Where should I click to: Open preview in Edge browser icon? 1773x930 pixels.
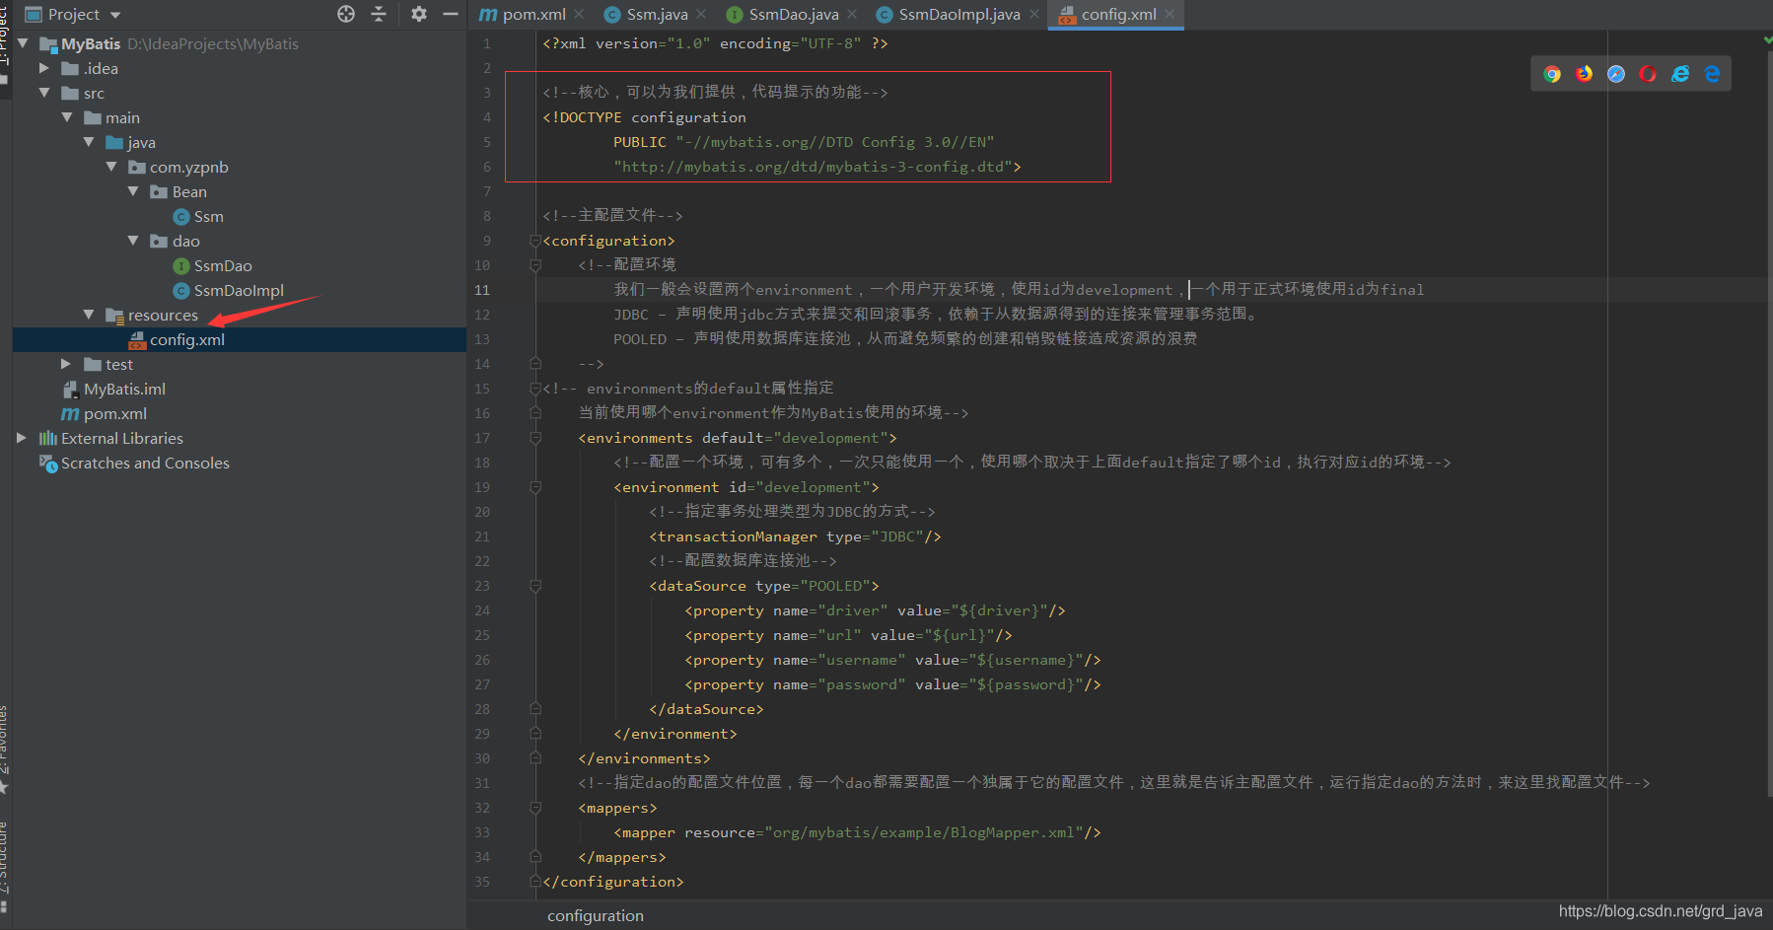tap(1712, 74)
